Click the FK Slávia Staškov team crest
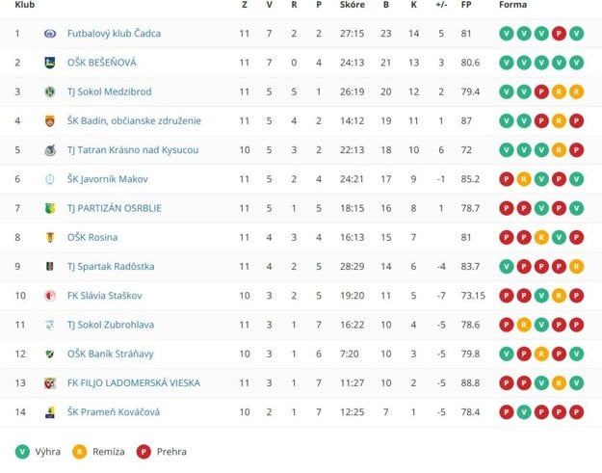 pos(50,296)
